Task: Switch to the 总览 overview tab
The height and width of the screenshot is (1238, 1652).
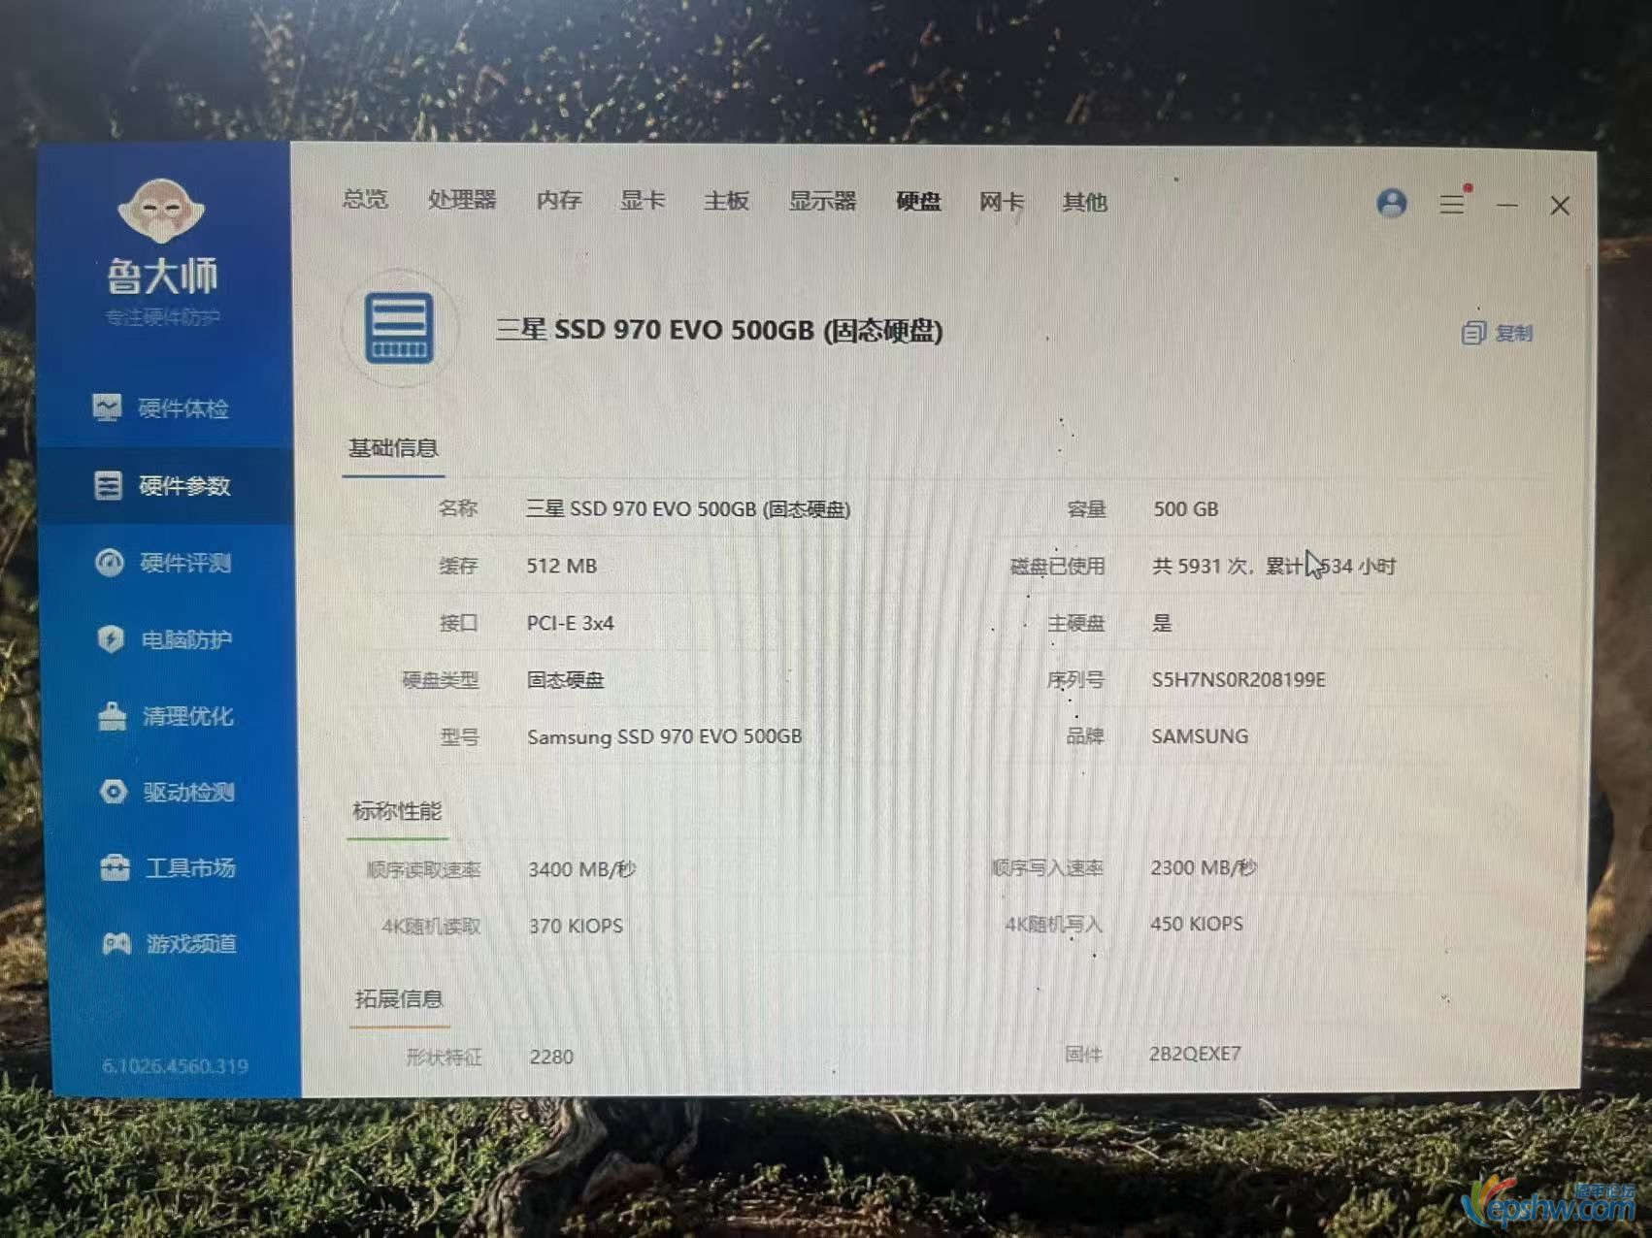Action: (365, 200)
